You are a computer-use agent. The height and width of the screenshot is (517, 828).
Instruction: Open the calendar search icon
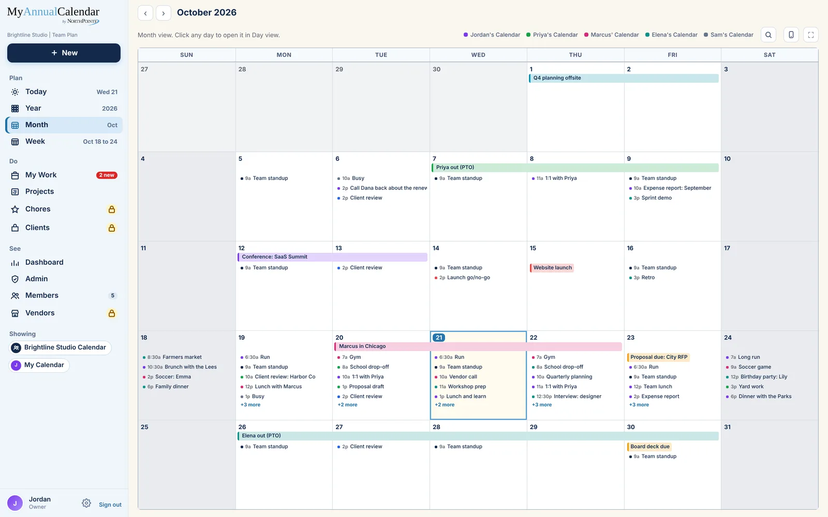click(x=768, y=35)
